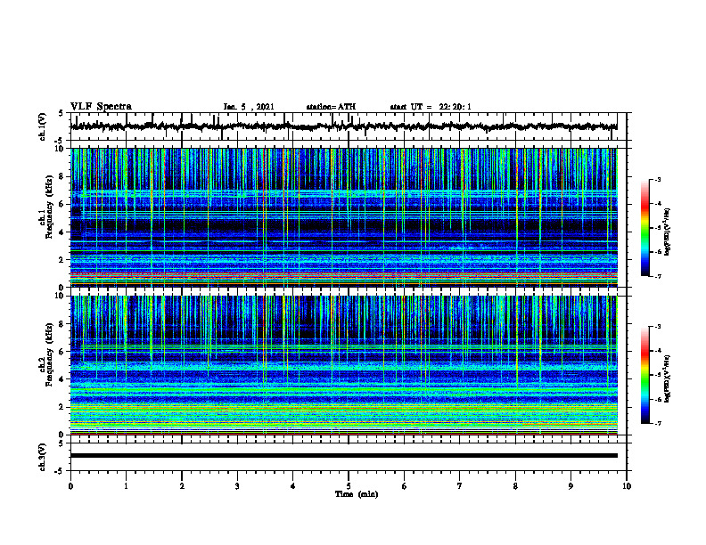Screen dimensions: 706x545
Task: Click the ch.1 color bar log(PSD) unit label
Action: pyautogui.click(x=668, y=232)
